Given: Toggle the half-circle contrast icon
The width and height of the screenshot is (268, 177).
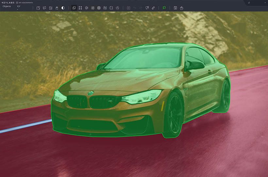Looking at the screenshot, I should click(x=63, y=8).
